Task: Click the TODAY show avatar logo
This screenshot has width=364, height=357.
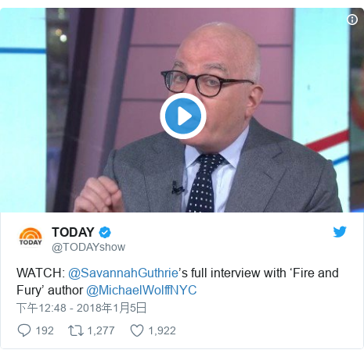Action: tap(31, 237)
